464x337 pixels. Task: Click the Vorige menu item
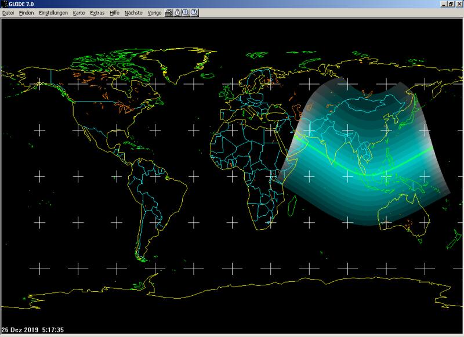154,13
